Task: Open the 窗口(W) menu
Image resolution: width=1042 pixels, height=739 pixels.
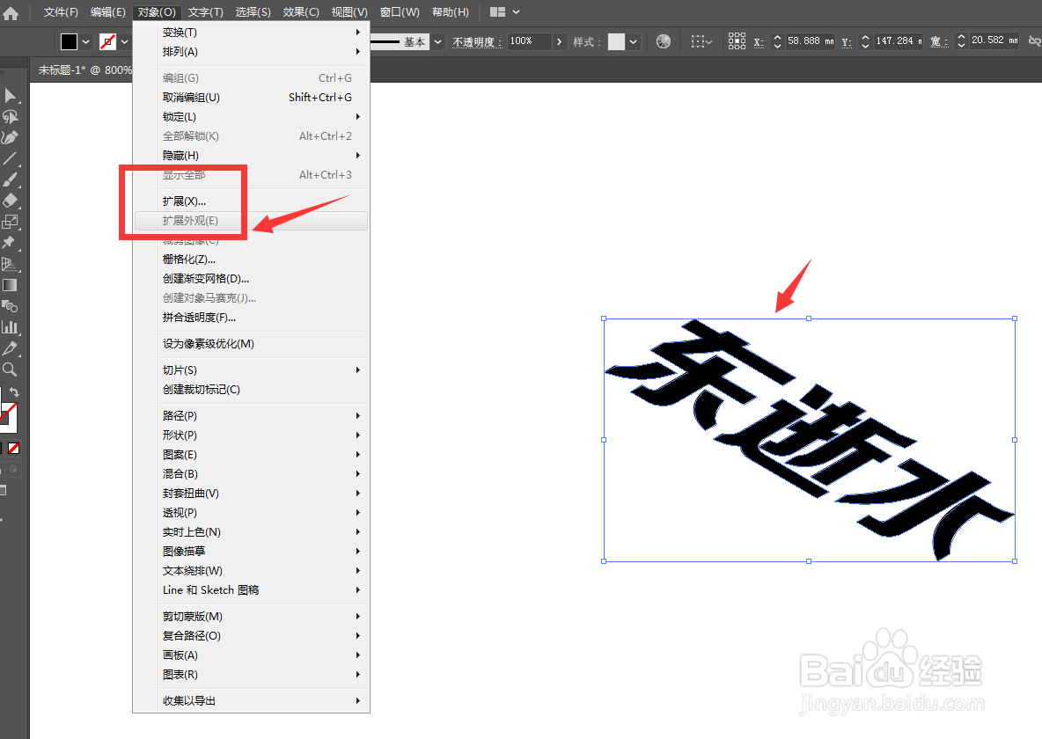Action: point(400,12)
